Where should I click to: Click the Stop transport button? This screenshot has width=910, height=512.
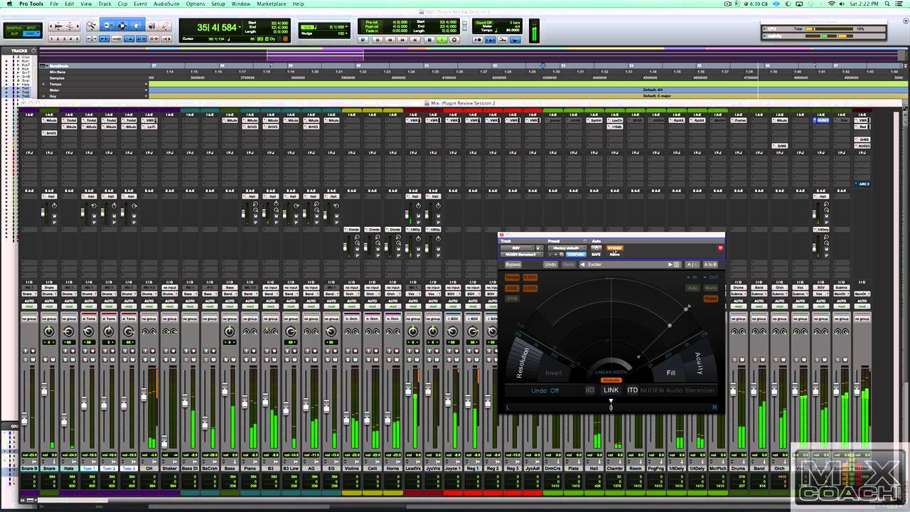tap(429, 40)
